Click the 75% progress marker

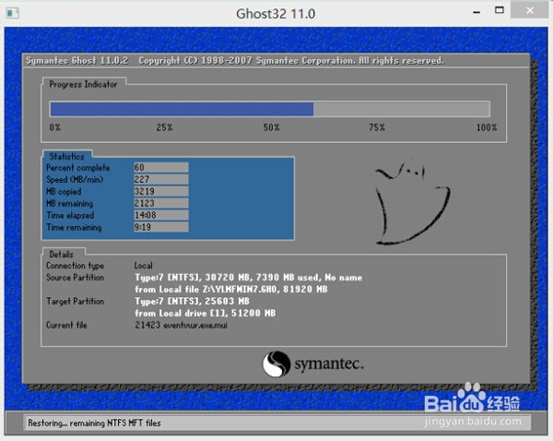(377, 127)
